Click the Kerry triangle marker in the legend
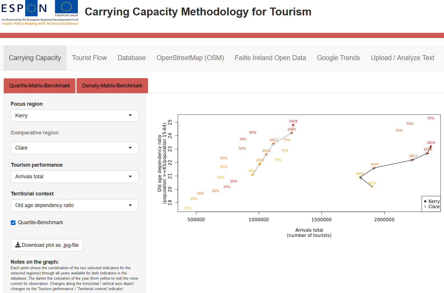 pyautogui.click(x=425, y=201)
